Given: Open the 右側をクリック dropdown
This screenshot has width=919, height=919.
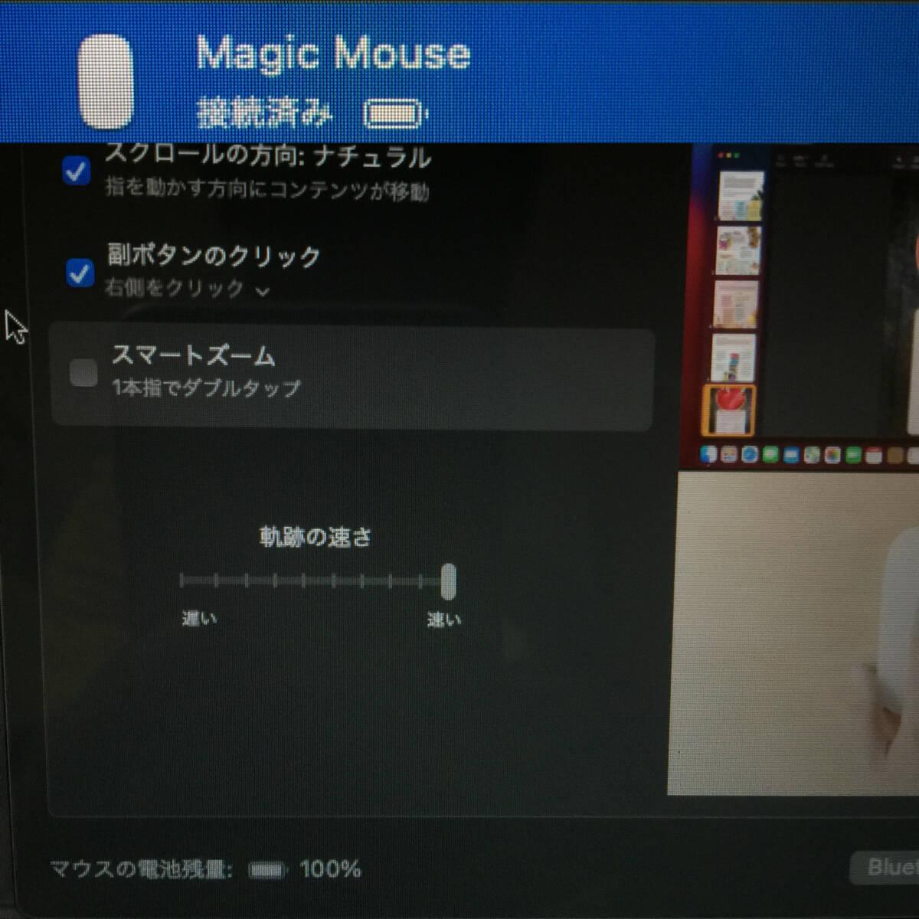Looking at the screenshot, I should pyautogui.click(x=187, y=289).
